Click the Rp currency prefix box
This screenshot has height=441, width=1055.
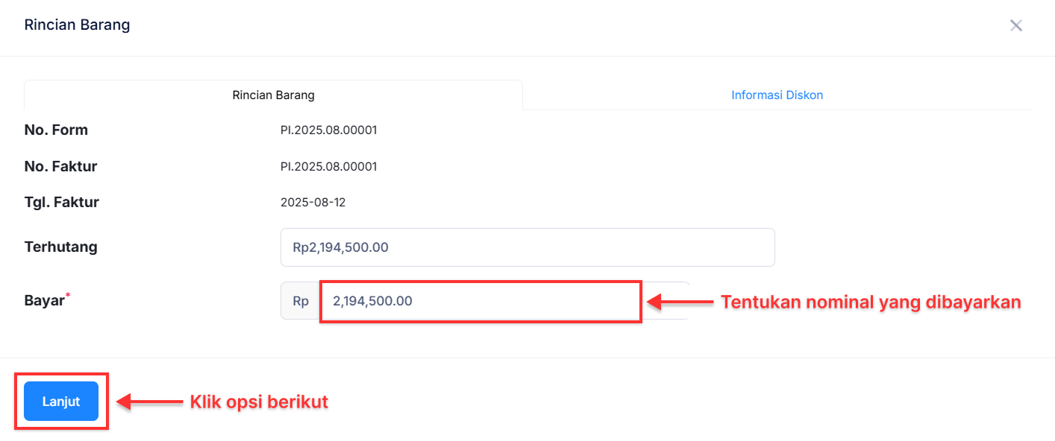click(x=301, y=301)
